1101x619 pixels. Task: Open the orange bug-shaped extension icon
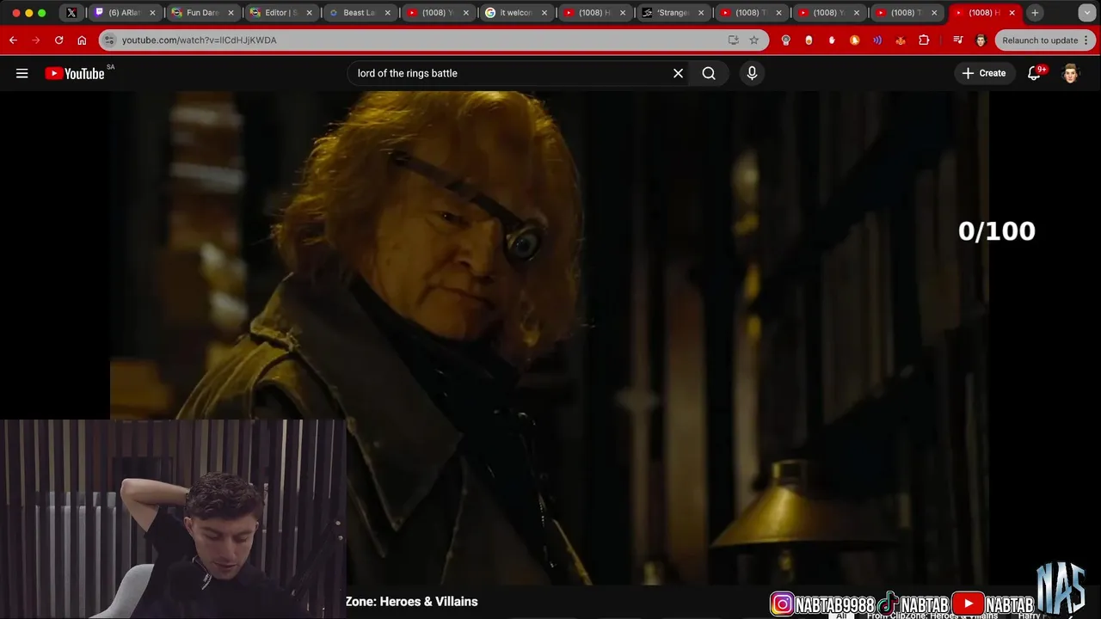click(x=901, y=40)
